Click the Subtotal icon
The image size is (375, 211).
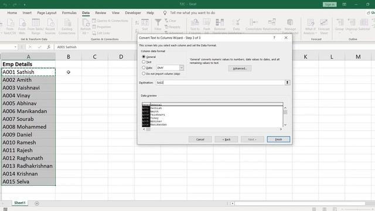pyautogui.click(x=364, y=25)
